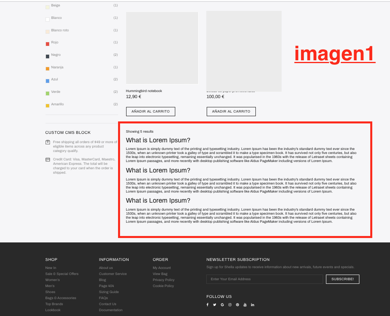
Task: Click the SUBSCRIBE! newsletter button
Action: pos(342,279)
